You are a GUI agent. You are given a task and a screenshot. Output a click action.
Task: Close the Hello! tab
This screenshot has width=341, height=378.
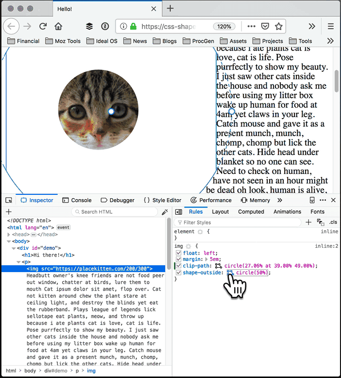point(153,9)
